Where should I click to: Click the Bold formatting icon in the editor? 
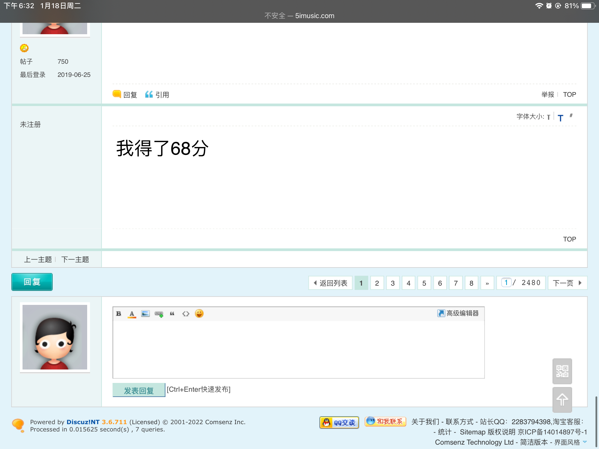(x=118, y=314)
